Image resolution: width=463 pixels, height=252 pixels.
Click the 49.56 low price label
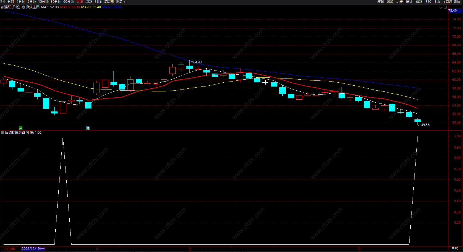pos(425,125)
